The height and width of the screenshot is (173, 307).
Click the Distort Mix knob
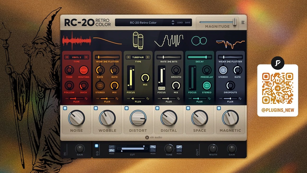pos(145,78)
